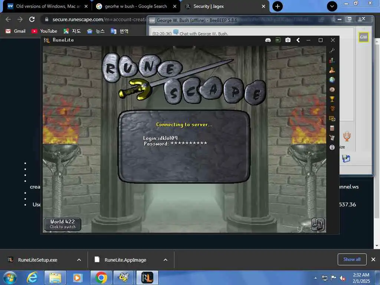Image resolution: width=380 pixels, height=285 pixels.
Task: Open the Chrome tab search dropdown
Action: click(x=332, y=6)
